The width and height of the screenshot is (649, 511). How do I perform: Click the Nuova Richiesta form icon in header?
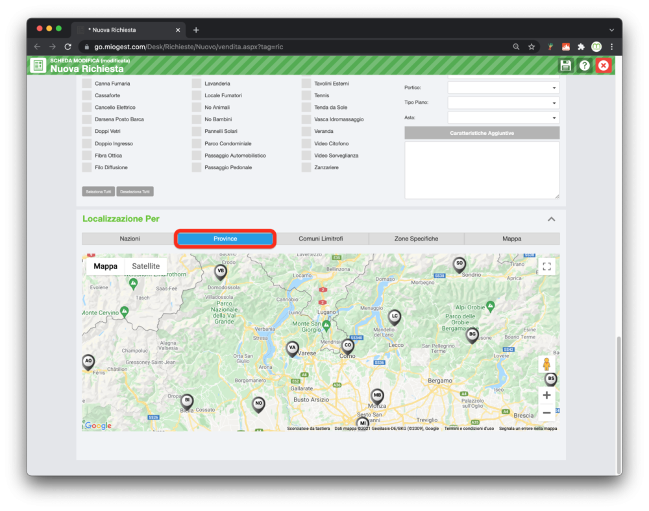[x=38, y=65]
